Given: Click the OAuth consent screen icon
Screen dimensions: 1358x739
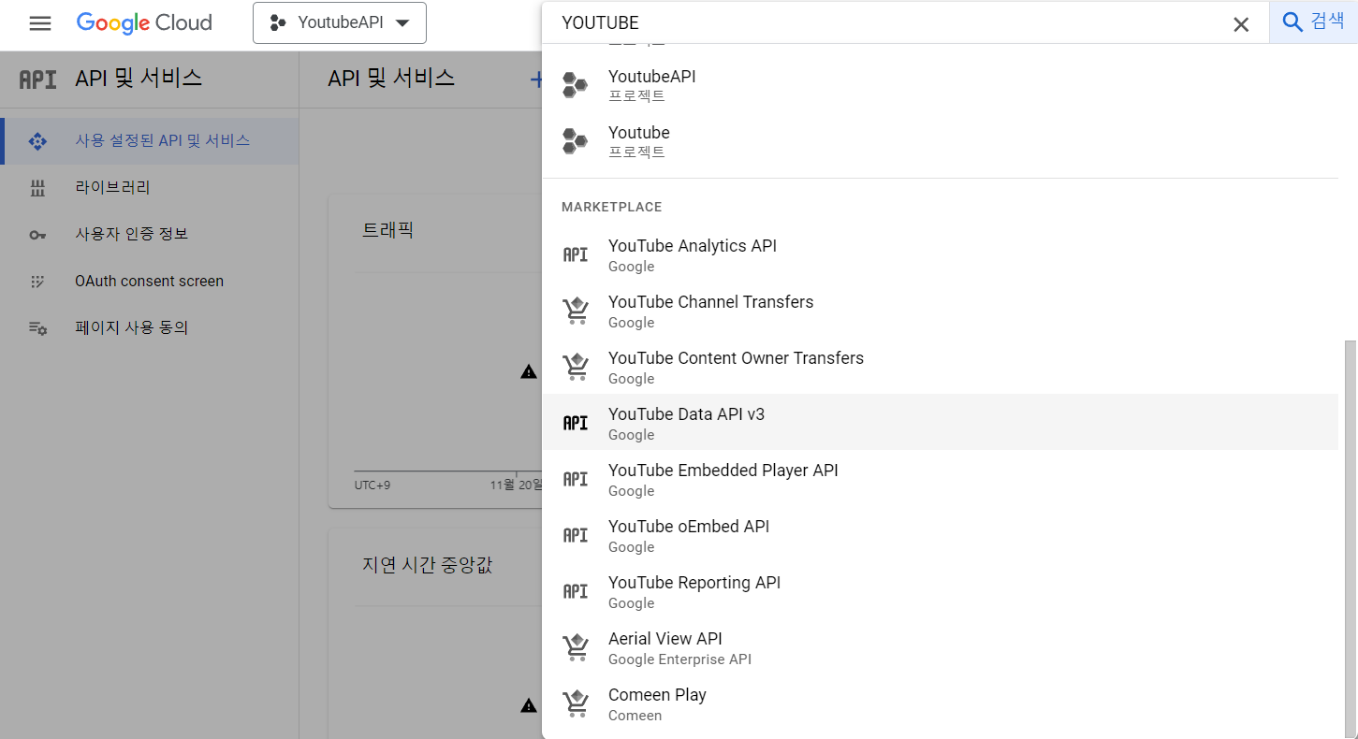Looking at the screenshot, I should click(37, 282).
